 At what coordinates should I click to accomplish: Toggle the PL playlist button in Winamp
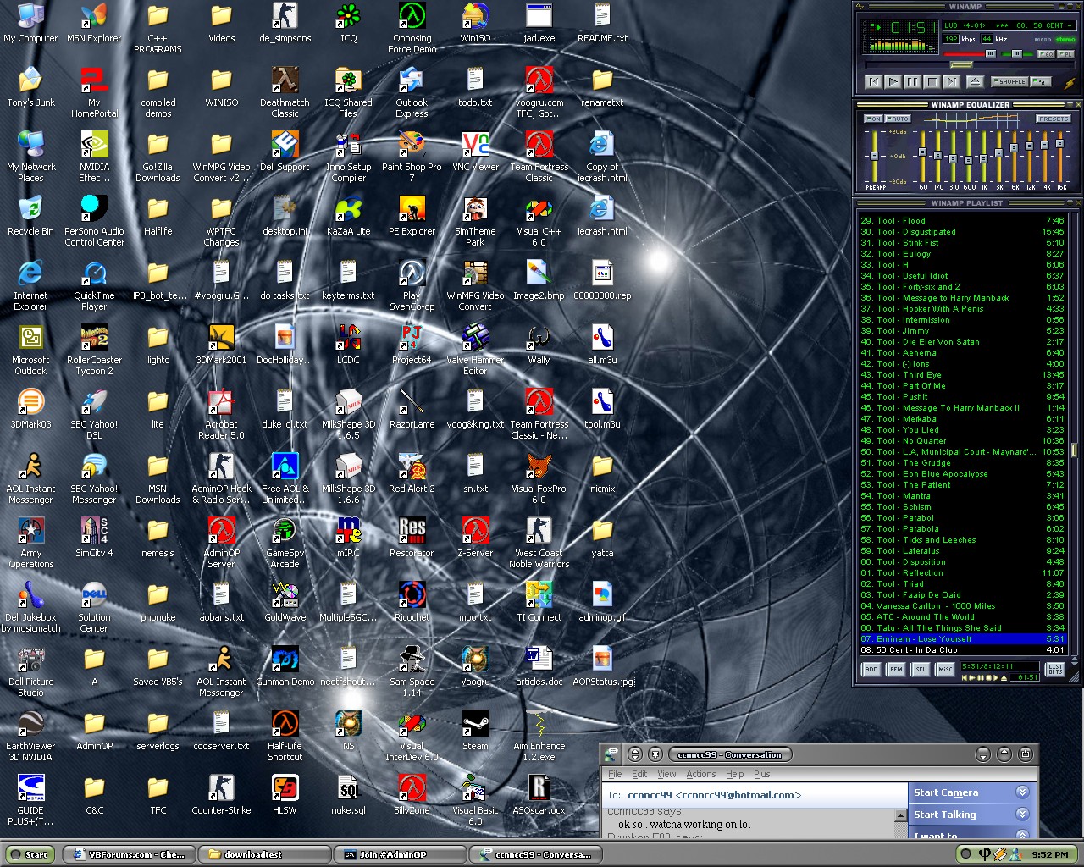tap(1065, 54)
